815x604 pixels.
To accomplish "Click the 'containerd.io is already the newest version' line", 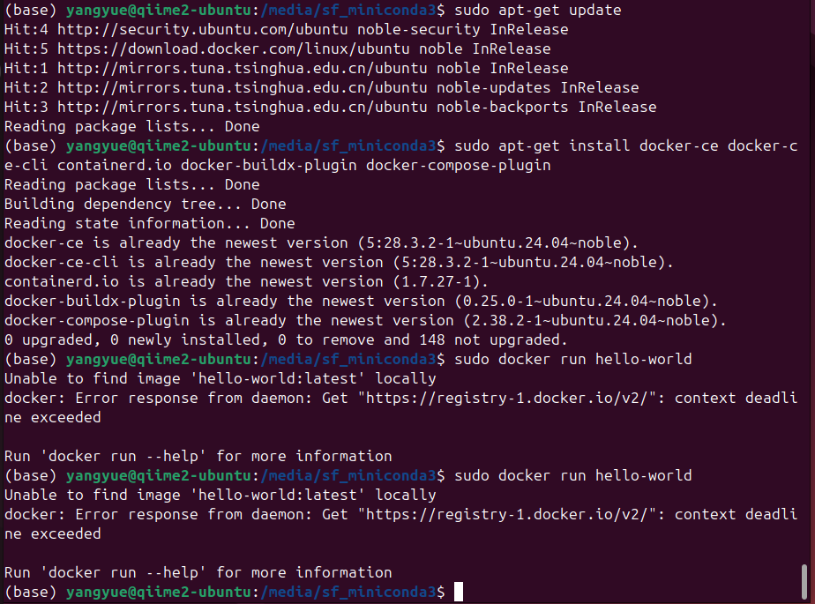I will coord(246,282).
